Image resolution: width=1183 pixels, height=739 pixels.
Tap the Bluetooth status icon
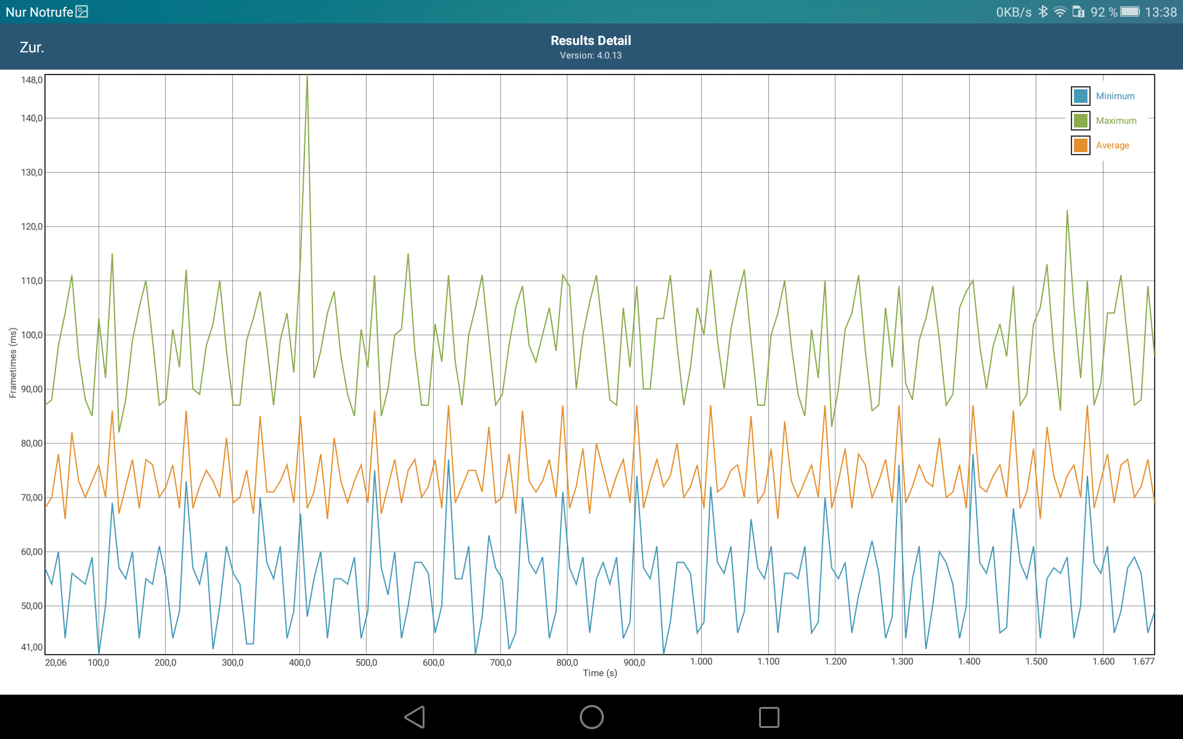click(x=1043, y=12)
